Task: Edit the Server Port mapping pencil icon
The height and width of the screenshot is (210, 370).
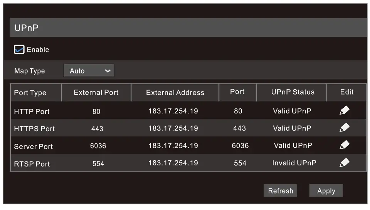Action: point(344,145)
